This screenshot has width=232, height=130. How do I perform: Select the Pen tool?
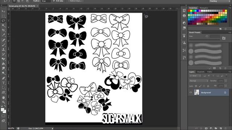[x=3, y=78]
